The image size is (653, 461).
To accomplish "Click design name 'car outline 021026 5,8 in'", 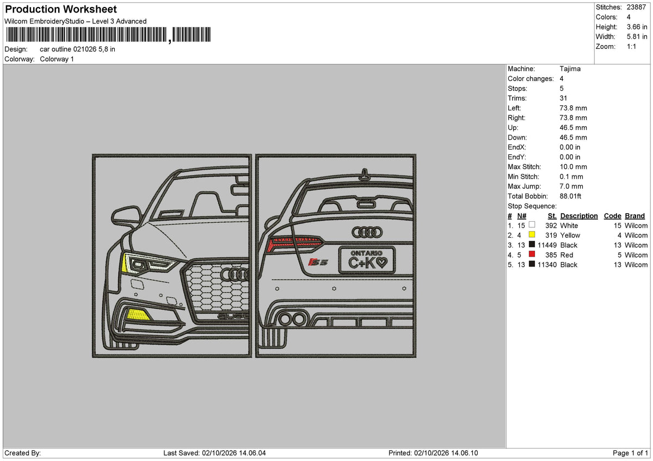I will [77, 49].
